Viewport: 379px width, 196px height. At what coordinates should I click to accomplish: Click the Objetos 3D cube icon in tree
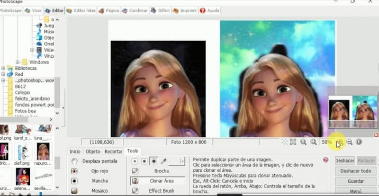[39, 38]
